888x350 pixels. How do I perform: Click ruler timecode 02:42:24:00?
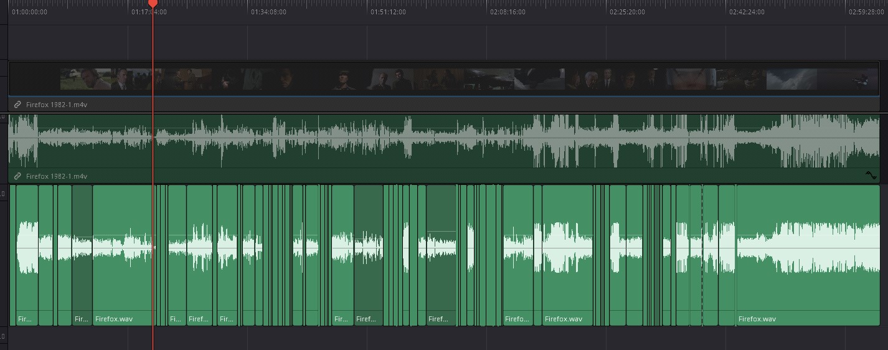[747, 12]
